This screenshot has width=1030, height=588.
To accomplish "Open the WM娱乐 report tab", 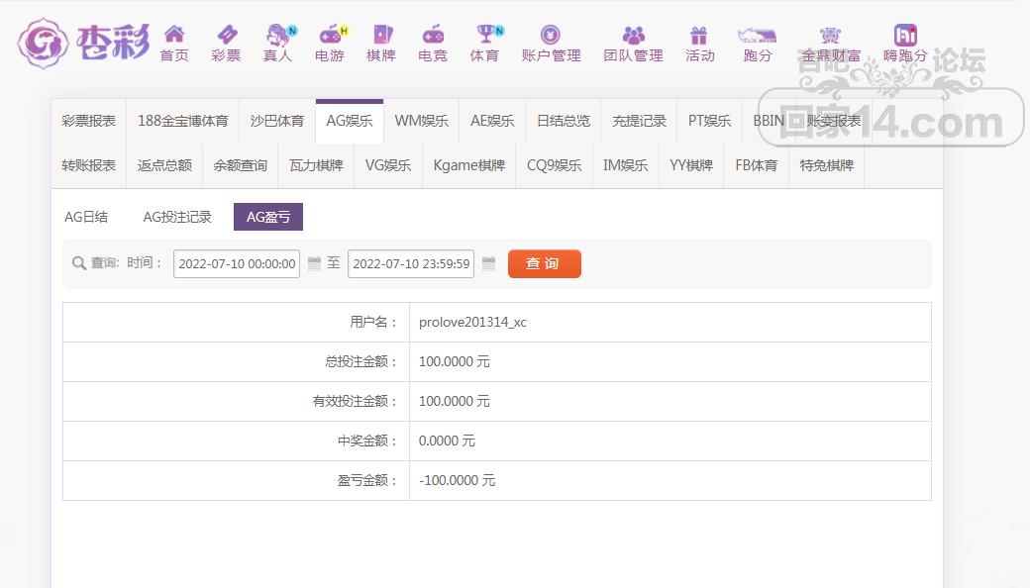I will pyautogui.click(x=421, y=121).
